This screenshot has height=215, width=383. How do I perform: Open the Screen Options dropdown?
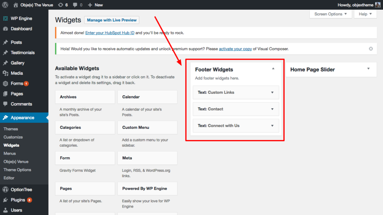pos(331,14)
